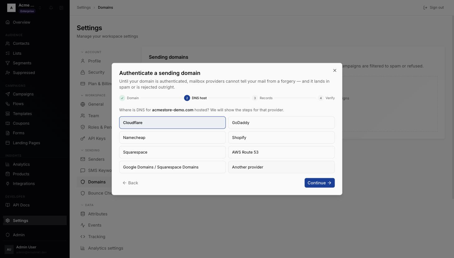Screen dimensions: 454x258
Task: Click the Contacts people icon
Action: click(x=8, y=44)
